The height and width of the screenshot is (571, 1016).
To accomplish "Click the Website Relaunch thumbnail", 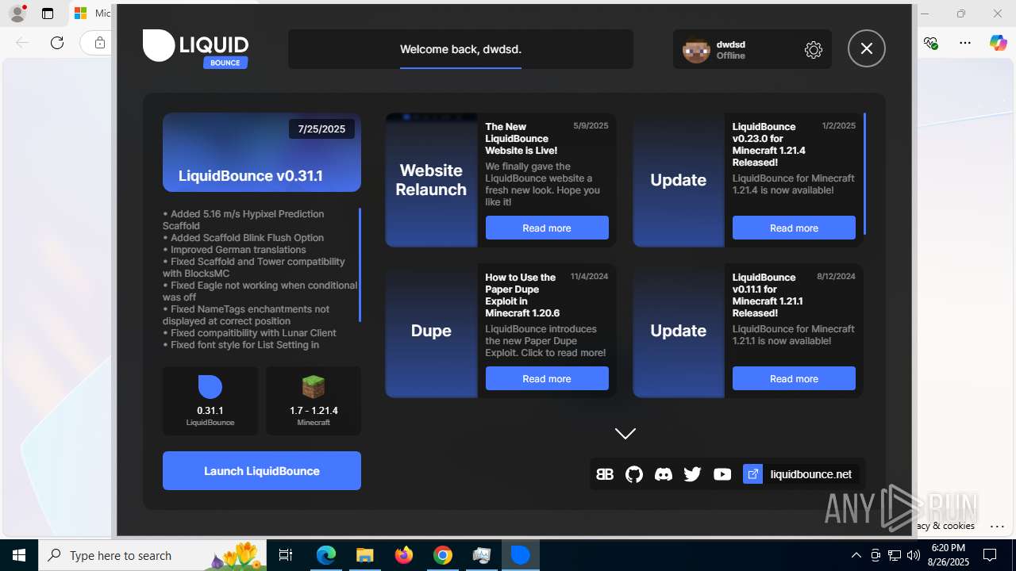I will coord(431,180).
